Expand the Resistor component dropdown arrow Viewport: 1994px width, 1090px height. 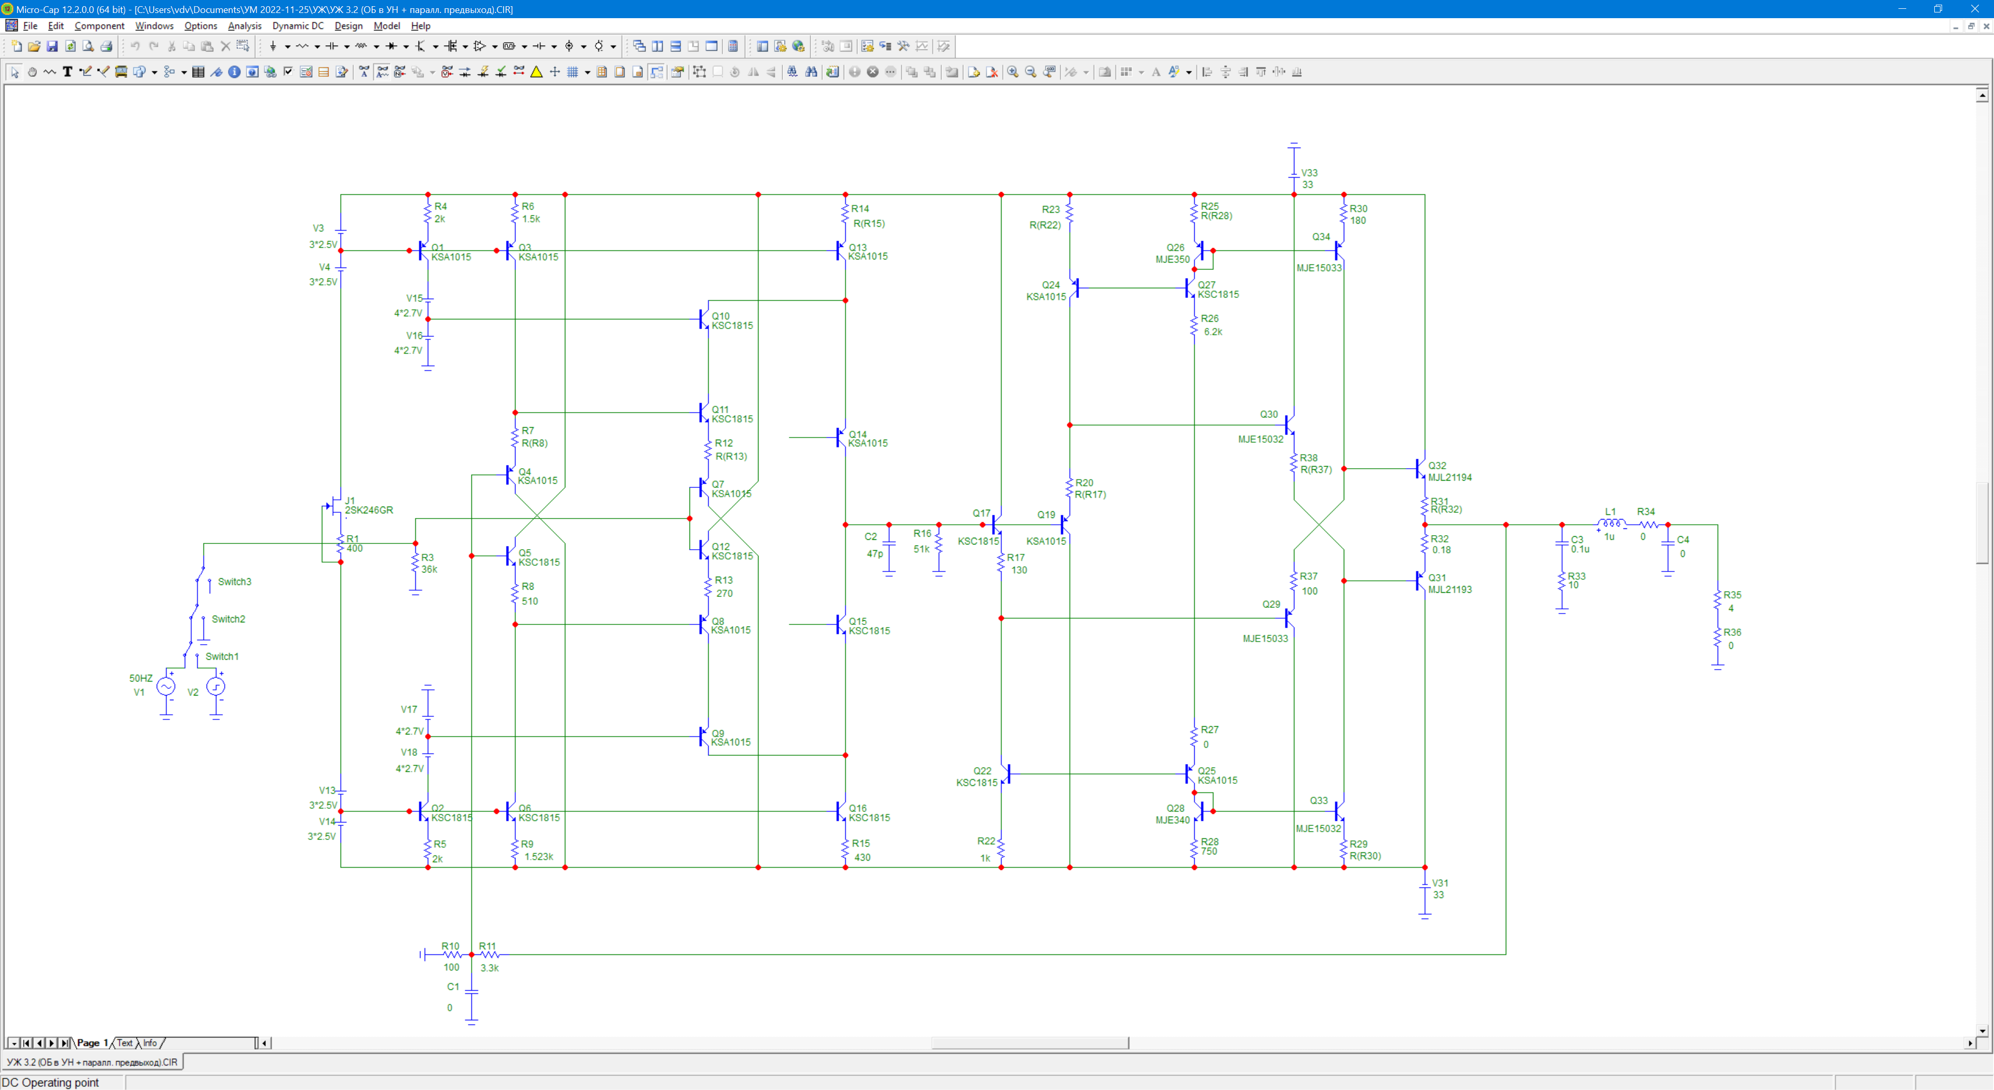[x=317, y=46]
